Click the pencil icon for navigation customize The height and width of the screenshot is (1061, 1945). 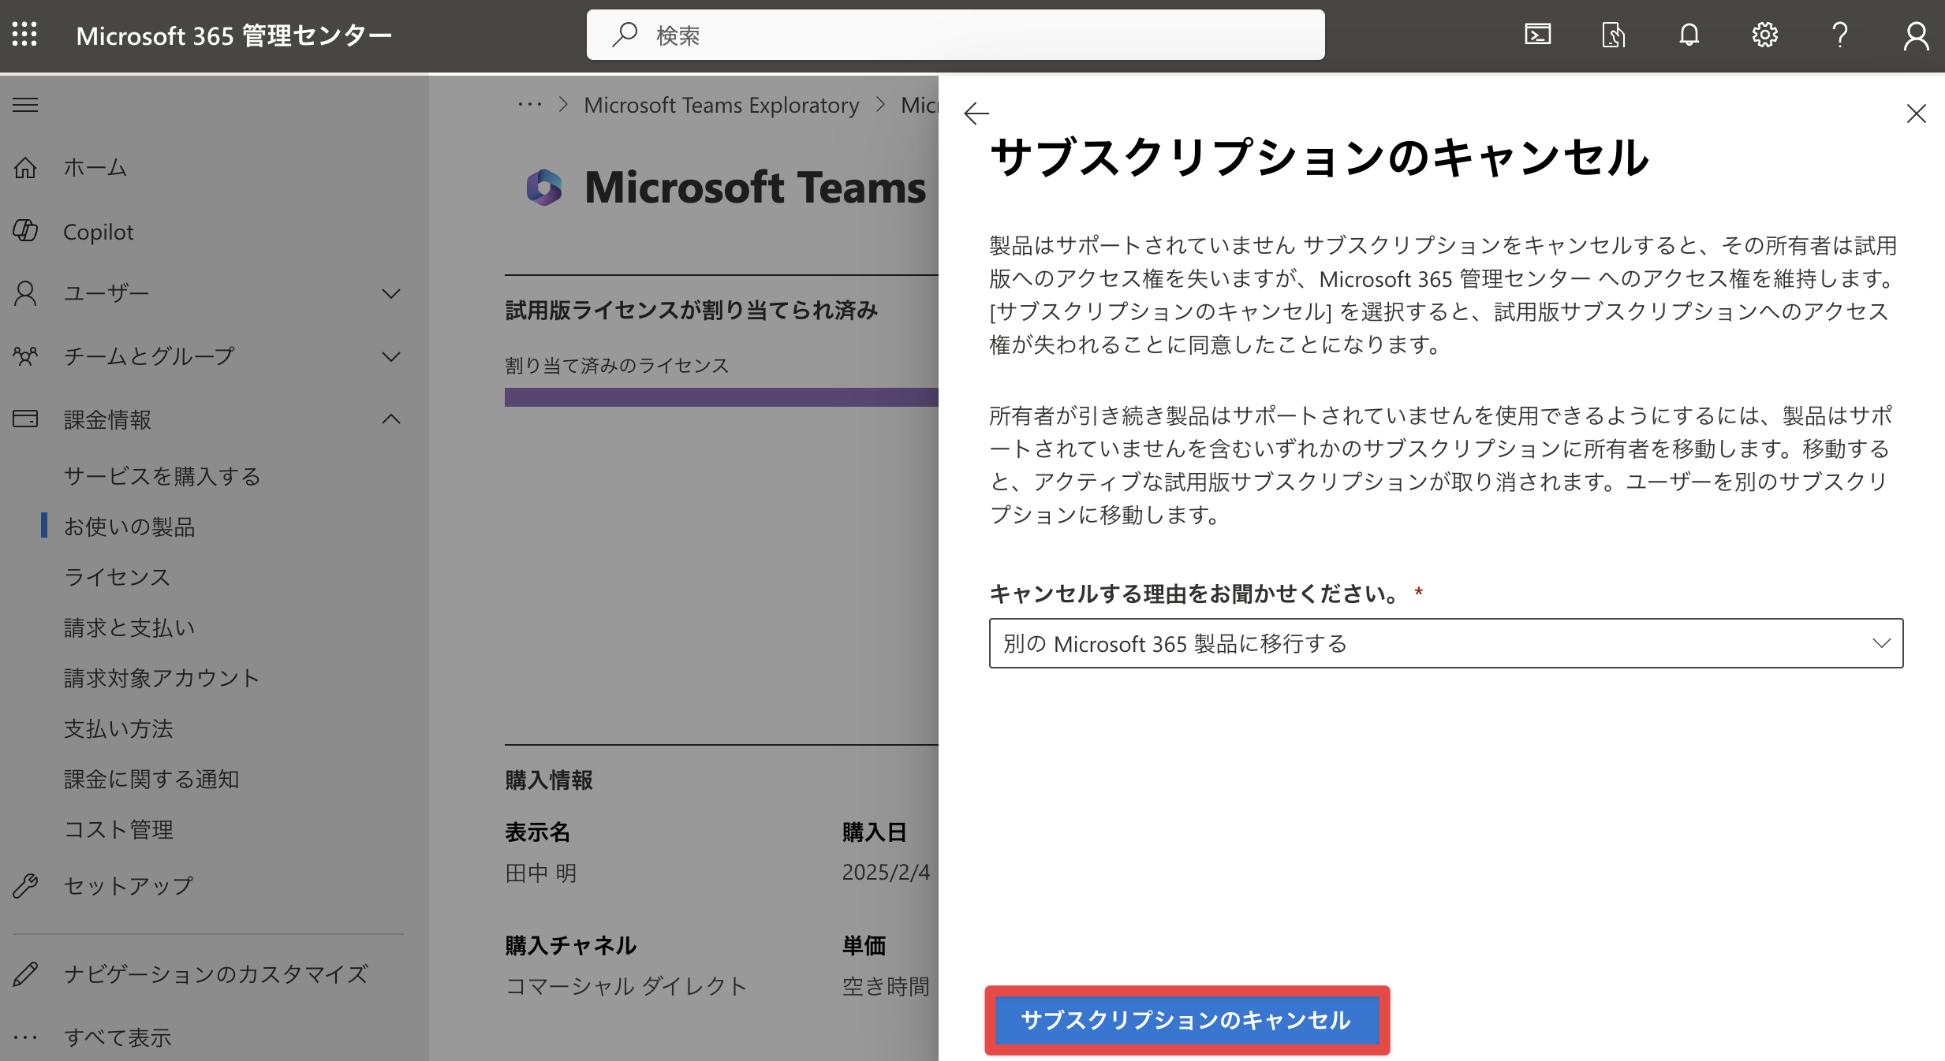click(x=25, y=974)
